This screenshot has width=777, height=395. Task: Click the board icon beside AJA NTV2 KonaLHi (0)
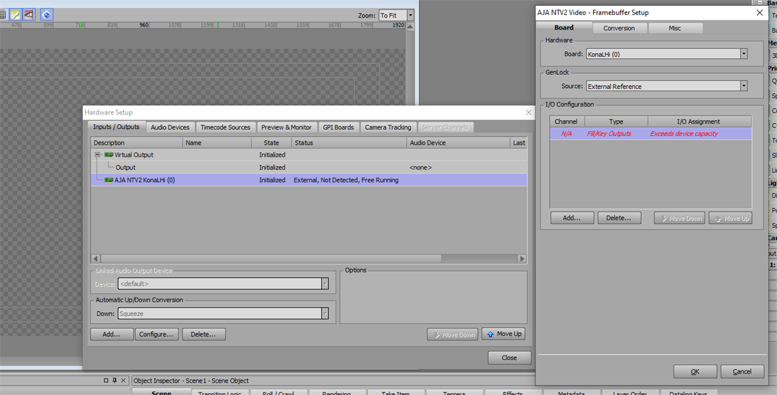point(109,180)
